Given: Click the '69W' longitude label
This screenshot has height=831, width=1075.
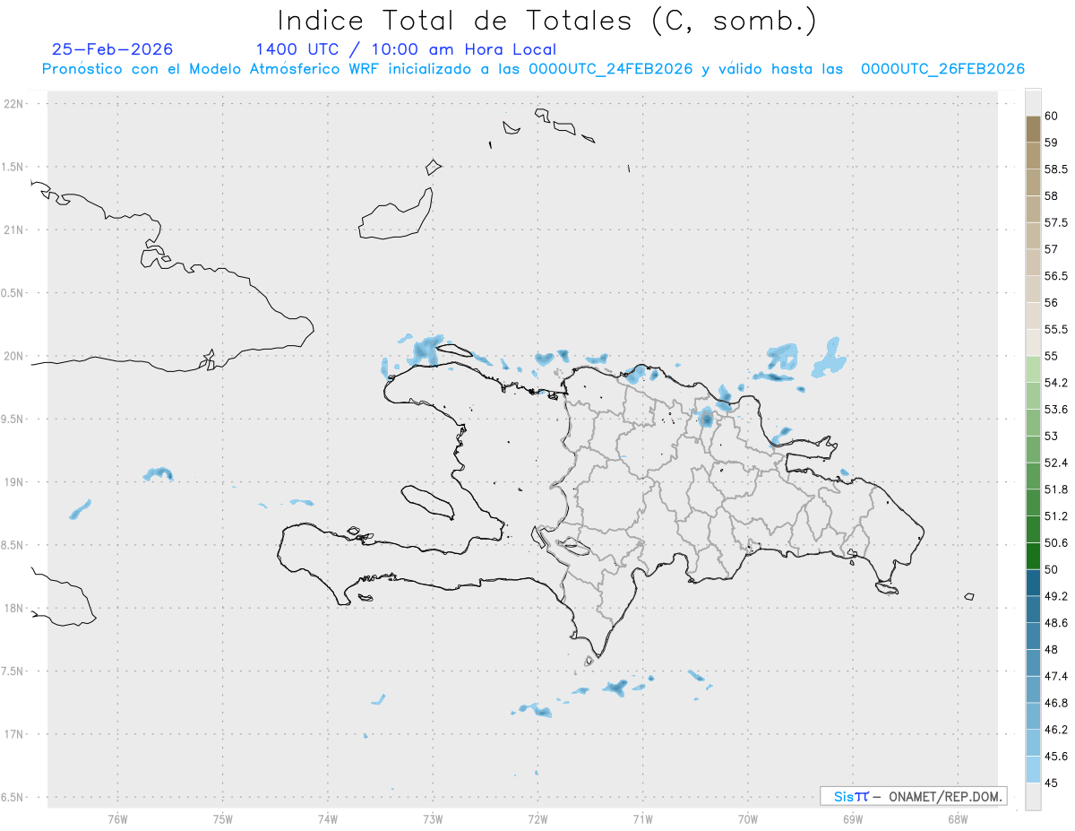Looking at the screenshot, I should point(853,819).
